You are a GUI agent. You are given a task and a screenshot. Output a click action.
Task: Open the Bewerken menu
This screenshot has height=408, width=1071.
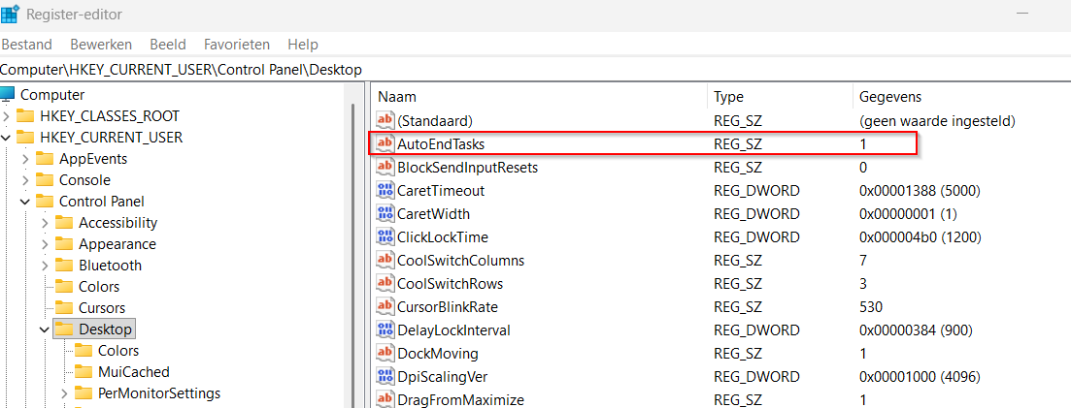pos(101,45)
